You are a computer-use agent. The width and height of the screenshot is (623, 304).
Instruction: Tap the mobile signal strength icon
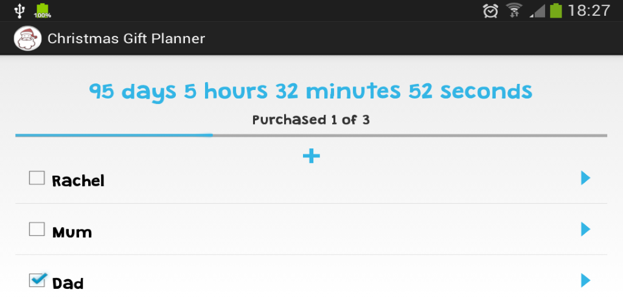[537, 10]
